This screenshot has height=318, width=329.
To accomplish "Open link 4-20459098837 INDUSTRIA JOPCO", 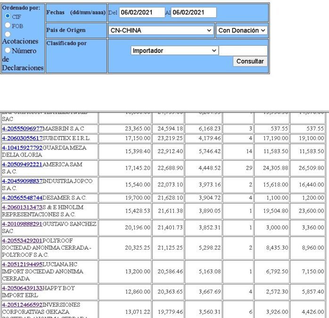I will (22, 181).
